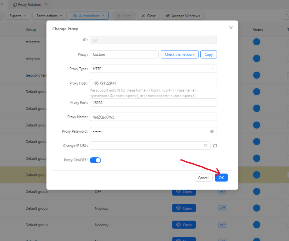Screen dimensions: 289x241
Task: Reveal the proxy password with eye icon
Action: (x=212, y=131)
